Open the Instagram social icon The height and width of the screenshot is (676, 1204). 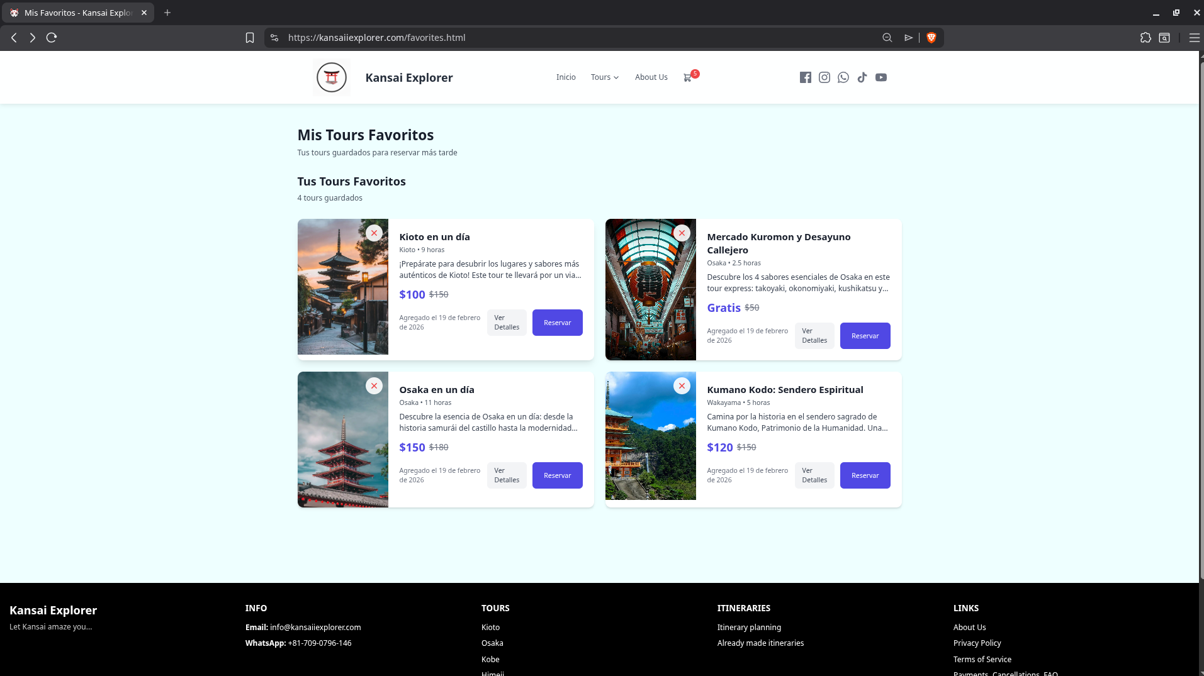[x=824, y=77]
